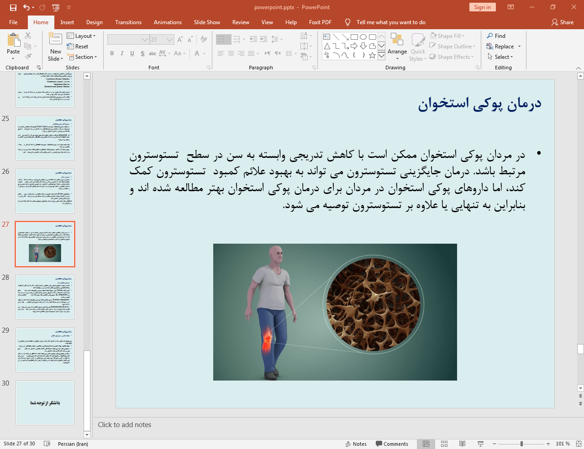584x449 pixels.
Task: Click the Sign in button
Action: click(x=482, y=7)
